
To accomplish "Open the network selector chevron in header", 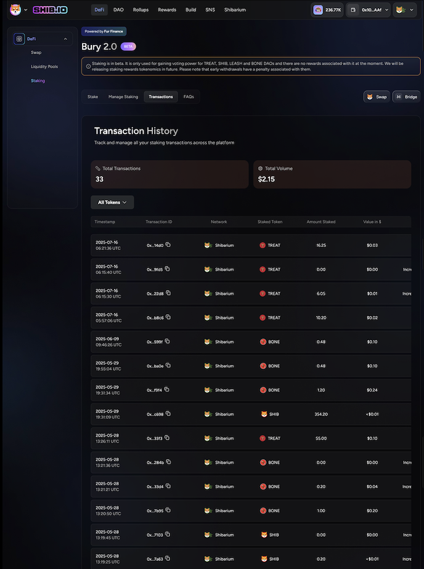I will point(411,10).
